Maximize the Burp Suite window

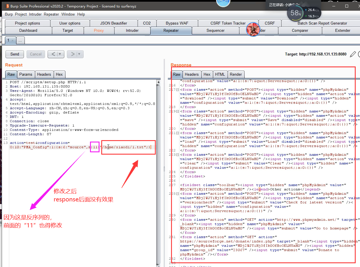point(346,6)
